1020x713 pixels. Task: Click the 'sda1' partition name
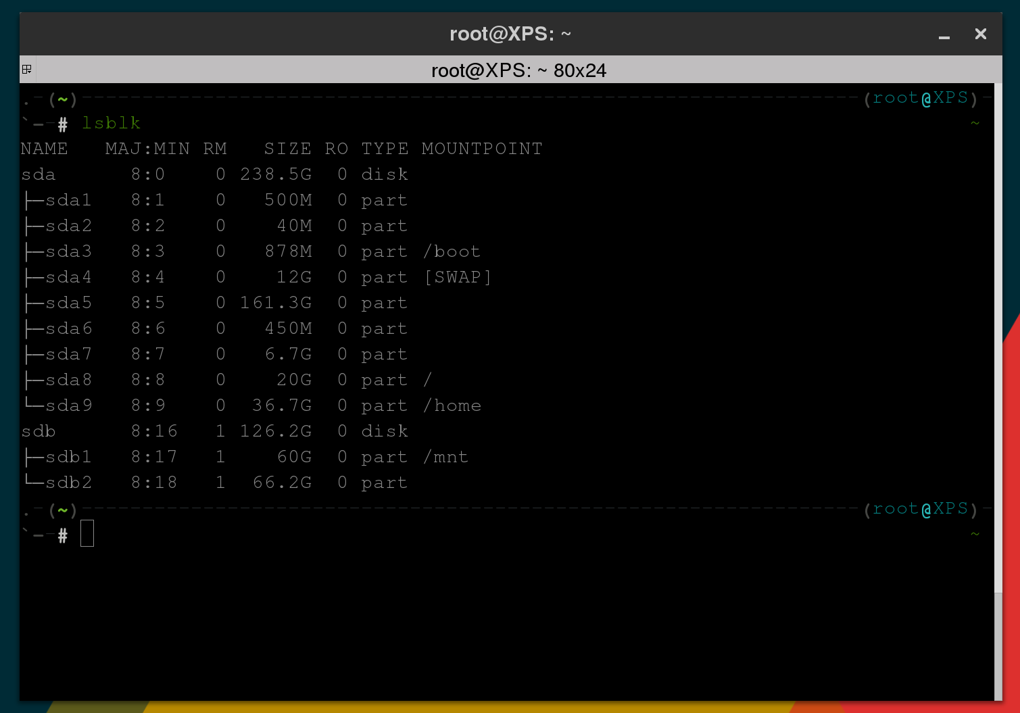pos(68,200)
